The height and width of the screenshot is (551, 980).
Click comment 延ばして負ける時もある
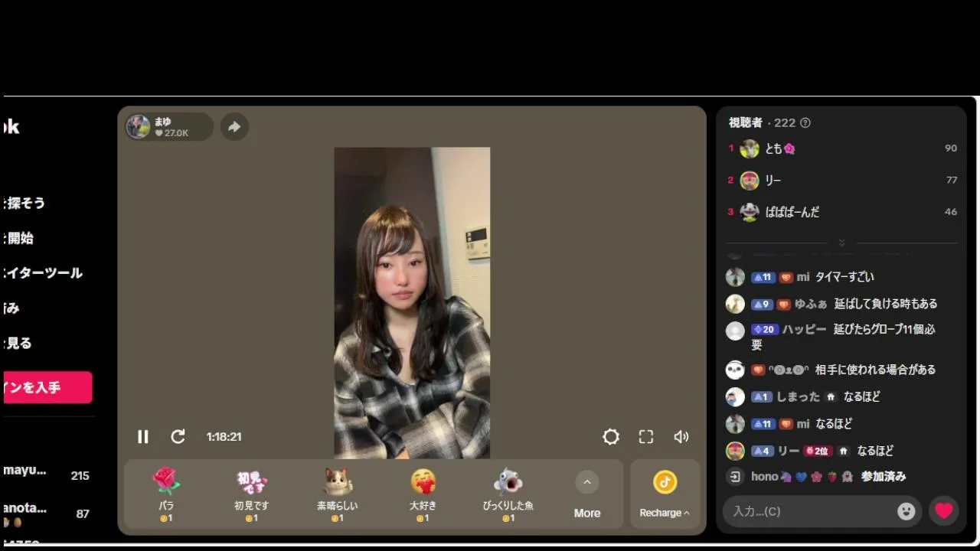point(886,304)
